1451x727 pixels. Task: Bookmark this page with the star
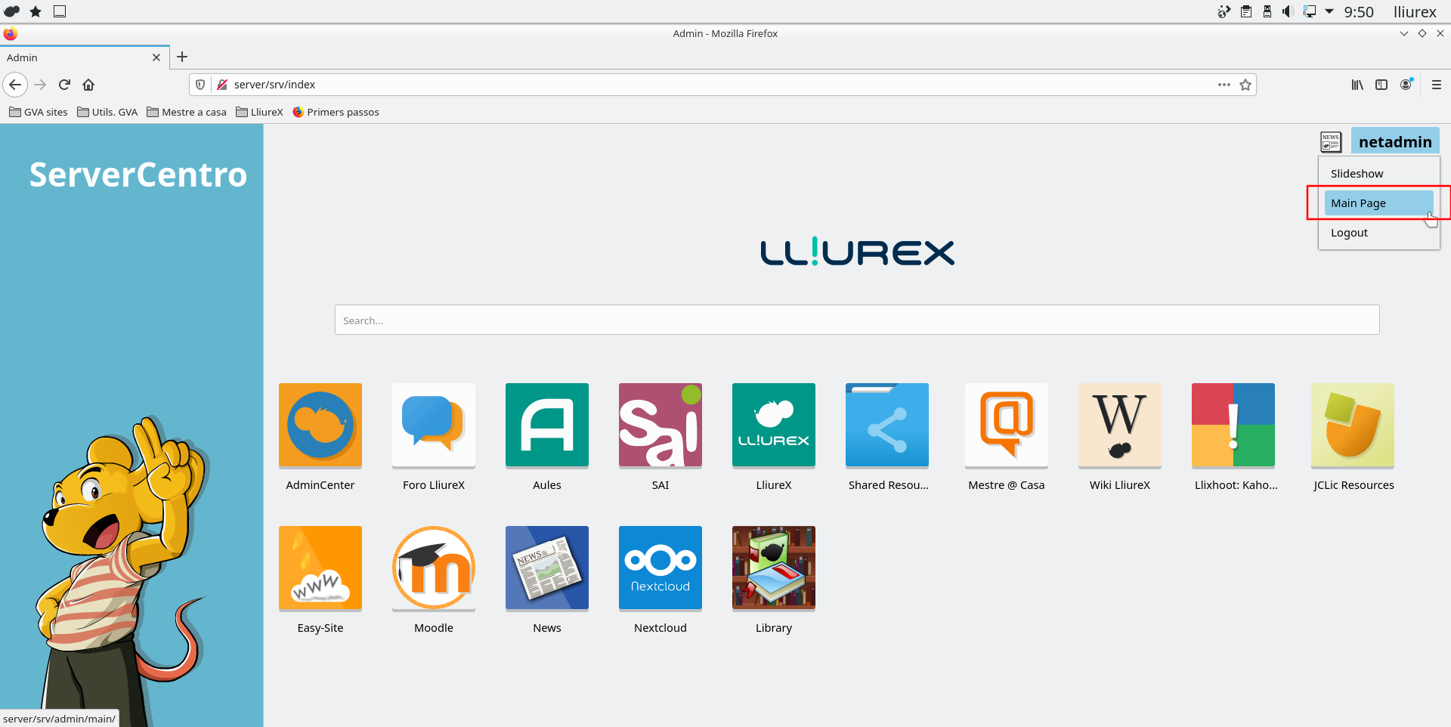click(1245, 85)
